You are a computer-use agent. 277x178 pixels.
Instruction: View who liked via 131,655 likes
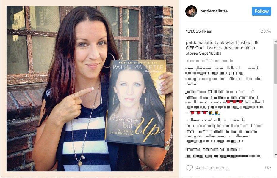(x=198, y=31)
